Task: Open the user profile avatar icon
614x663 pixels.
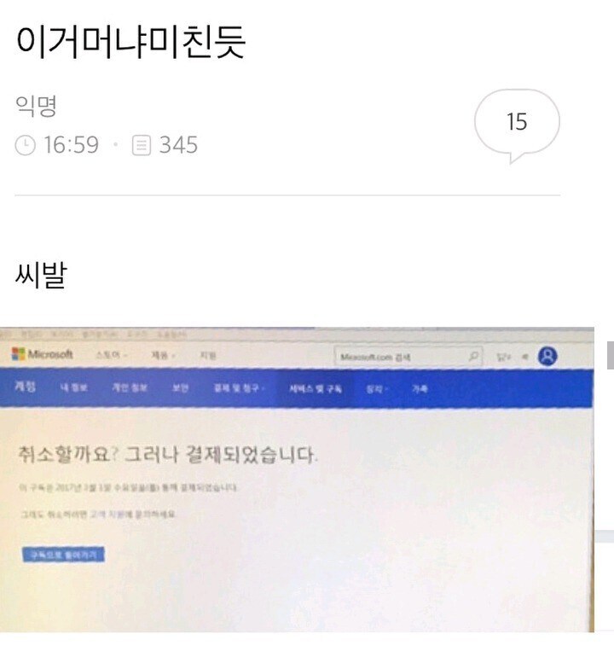Action: (547, 356)
